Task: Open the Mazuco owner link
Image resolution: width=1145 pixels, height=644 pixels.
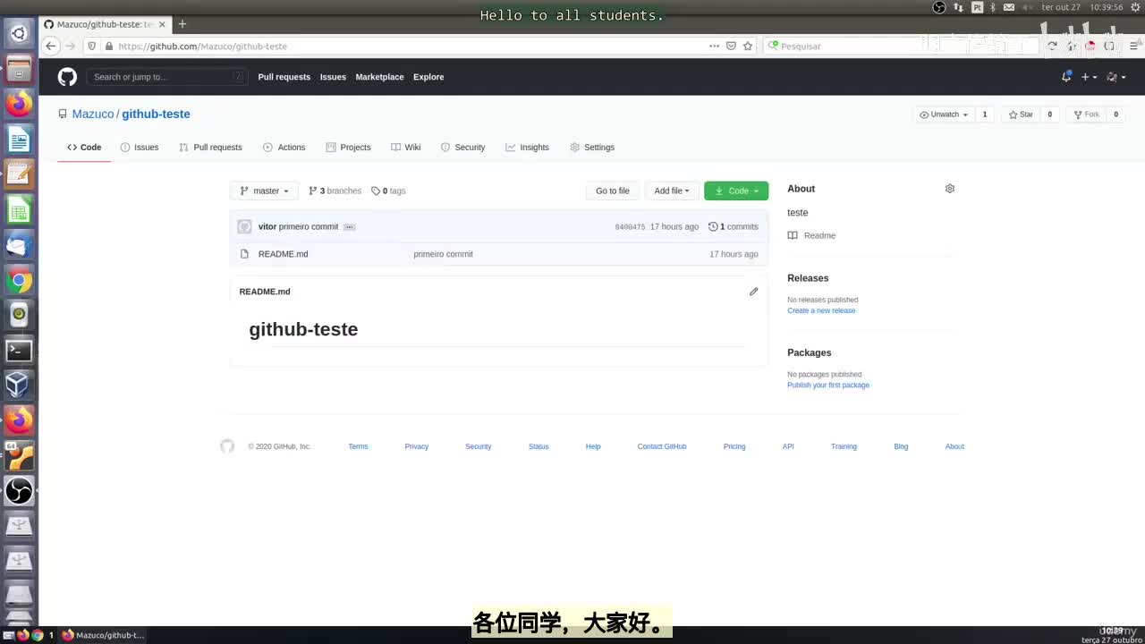Action: 93,114
